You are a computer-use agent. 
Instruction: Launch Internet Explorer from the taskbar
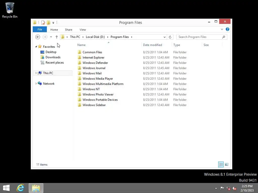click(x=20, y=188)
